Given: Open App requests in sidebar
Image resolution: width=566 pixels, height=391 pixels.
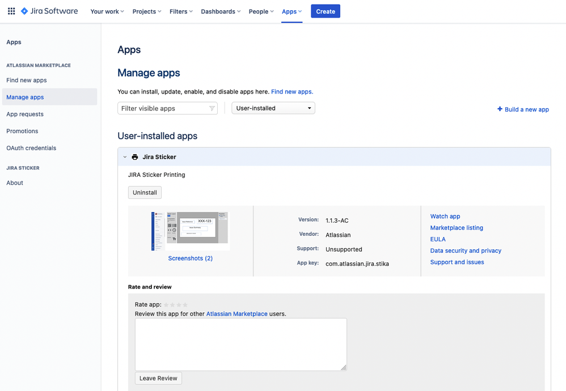Looking at the screenshot, I should 25,114.
